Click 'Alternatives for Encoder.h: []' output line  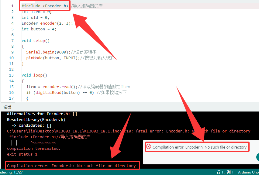pos(42,114)
